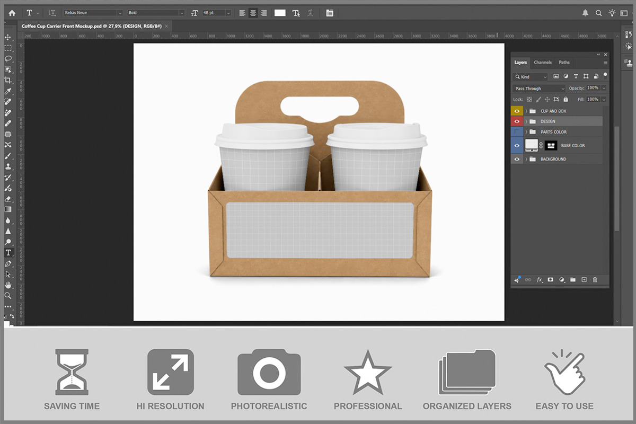Hide the DESIGN layer group
This screenshot has width=636, height=424.
click(x=517, y=121)
